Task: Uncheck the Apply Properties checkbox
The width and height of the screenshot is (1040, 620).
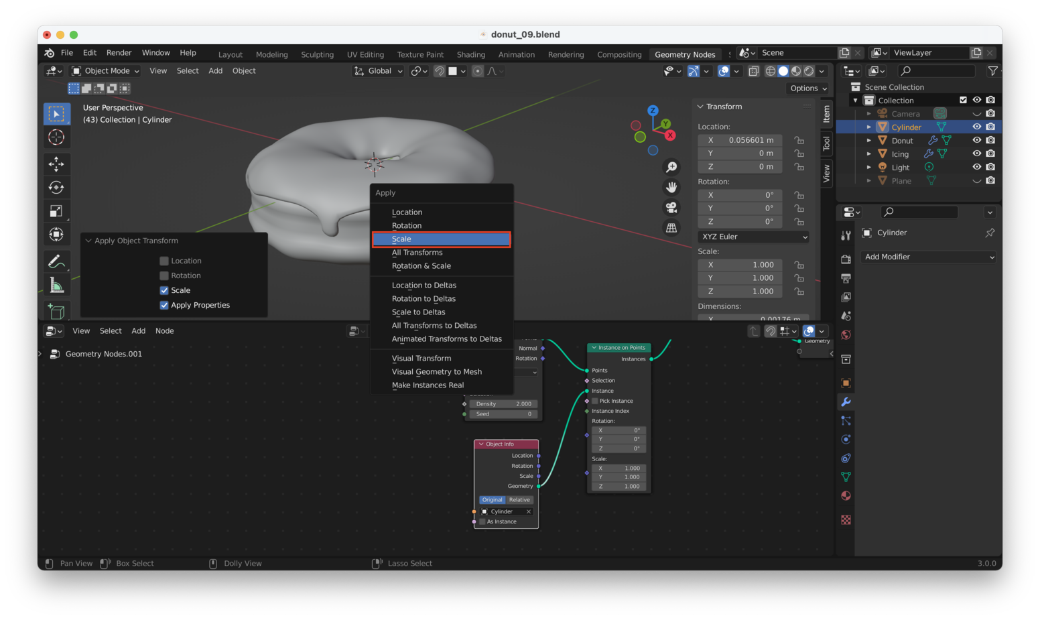Action: (164, 305)
